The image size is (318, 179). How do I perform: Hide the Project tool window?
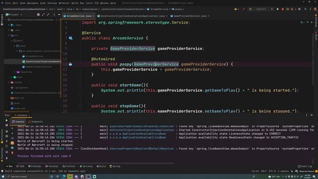coord(59,14)
